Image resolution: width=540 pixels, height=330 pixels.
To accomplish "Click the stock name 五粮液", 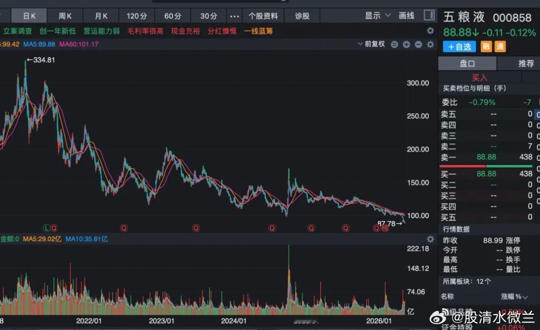I will 463,17.
